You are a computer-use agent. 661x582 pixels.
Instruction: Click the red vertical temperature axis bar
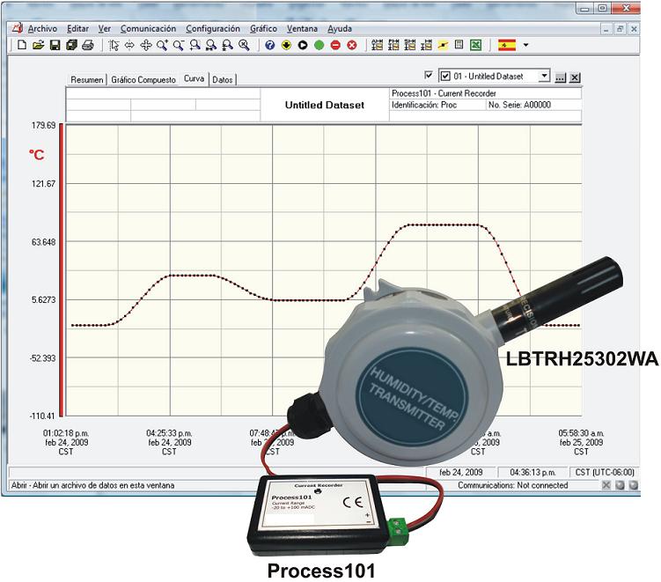tap(61, 270)
